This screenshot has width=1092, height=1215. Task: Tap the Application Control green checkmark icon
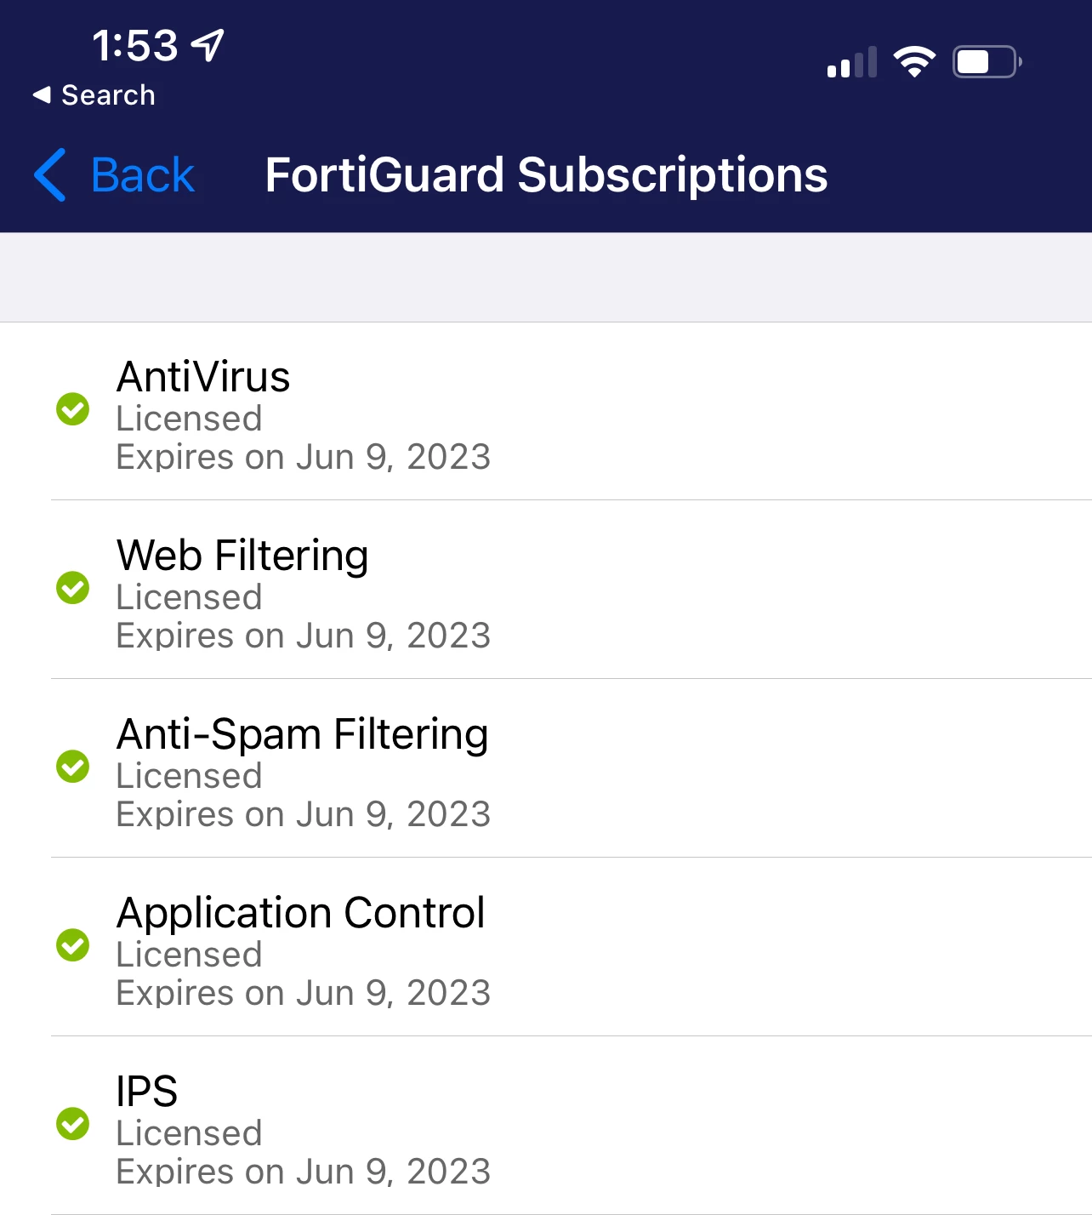click(73, 945)
